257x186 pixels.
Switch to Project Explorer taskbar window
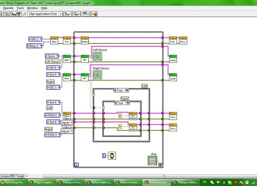pyautogui.click(x=42, y=182)
